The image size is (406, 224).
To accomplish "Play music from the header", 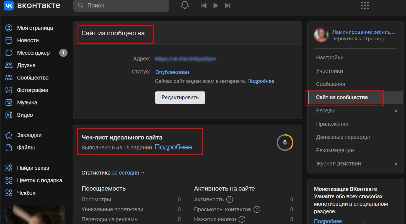I will [216, 6].
